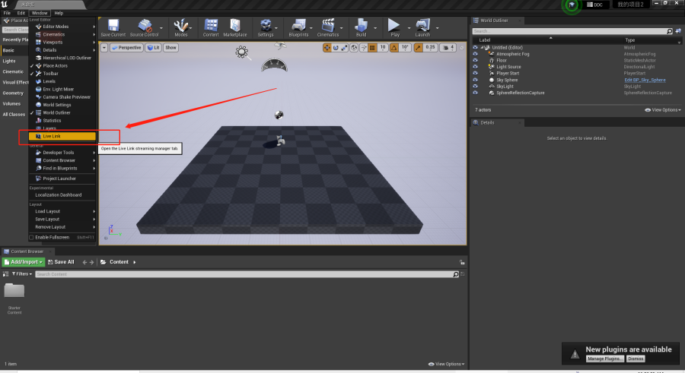Open the Perspective viewport dropdown
The height and width of the screenshot is (373, 685).
coord(126,48)
